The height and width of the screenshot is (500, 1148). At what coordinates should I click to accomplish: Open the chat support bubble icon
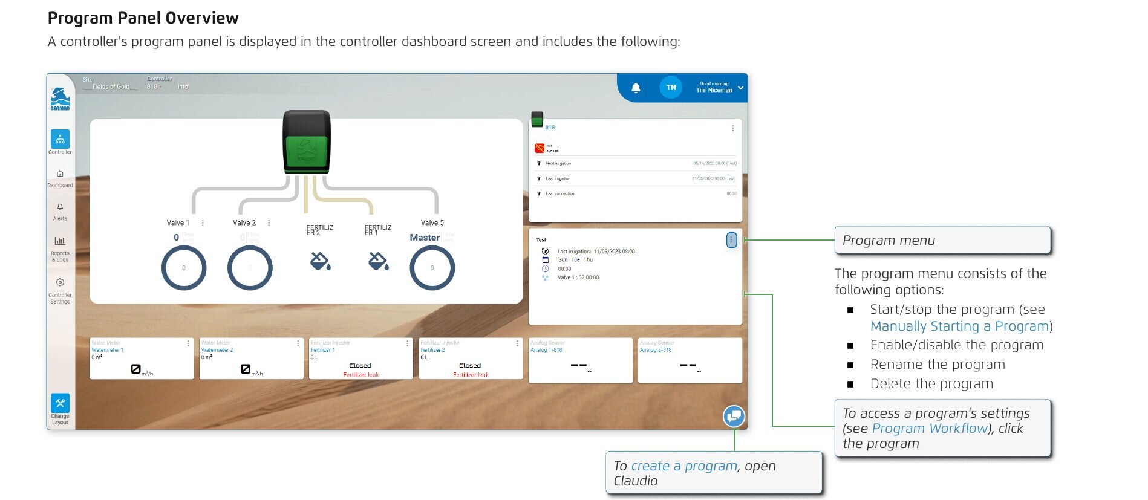pos(734,416)
